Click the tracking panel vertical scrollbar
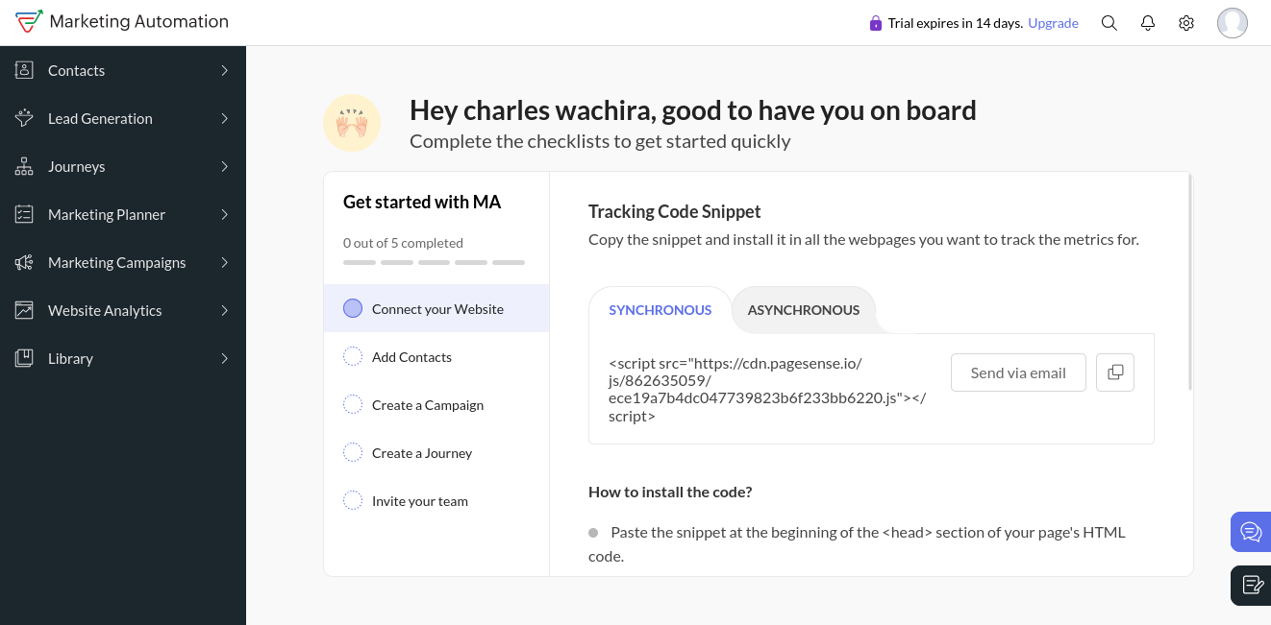The height and width of the screenshot is (625, 1271). pos(1190,281)
